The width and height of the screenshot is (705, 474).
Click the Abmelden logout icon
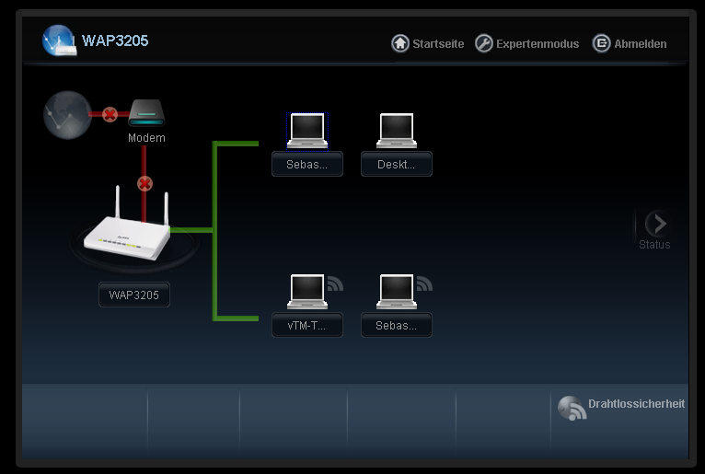tap(601, 43)
